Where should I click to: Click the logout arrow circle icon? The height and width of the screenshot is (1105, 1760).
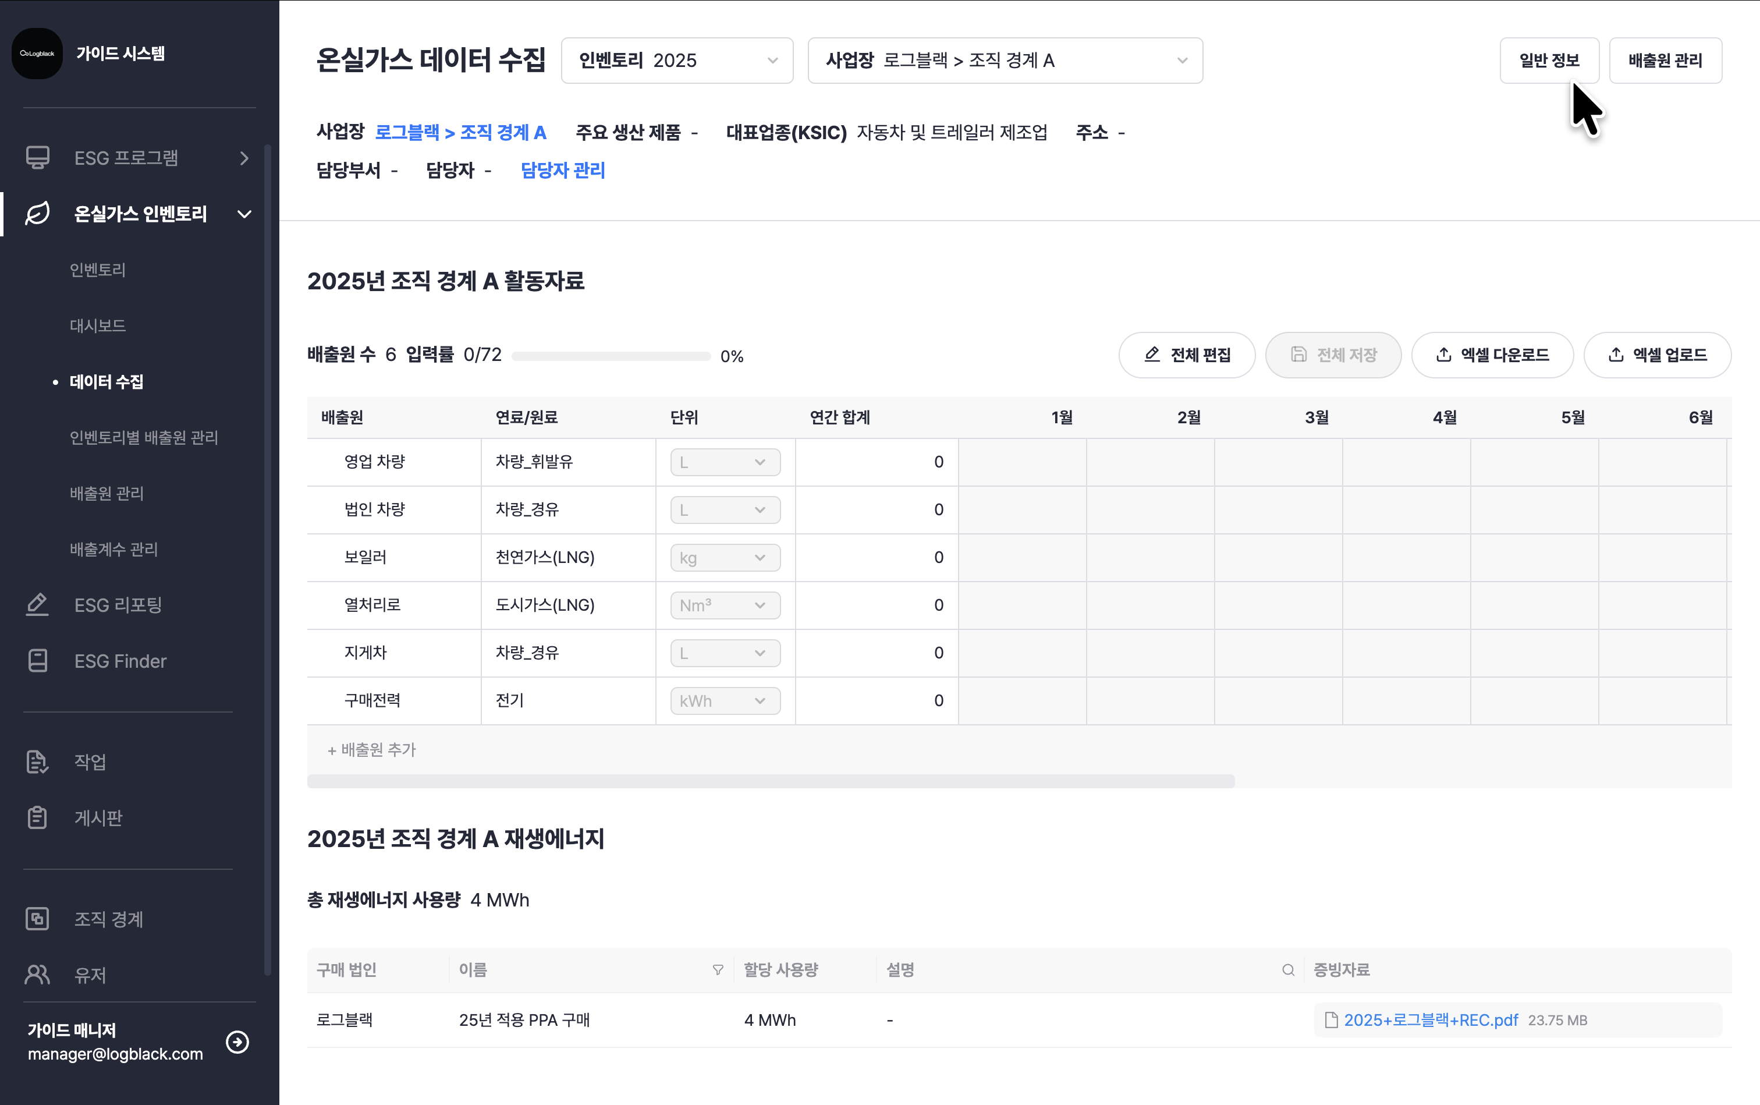pos(237,1042)
